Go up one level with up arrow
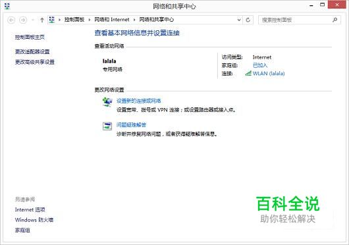349x245 pixels. click(42, 20)
